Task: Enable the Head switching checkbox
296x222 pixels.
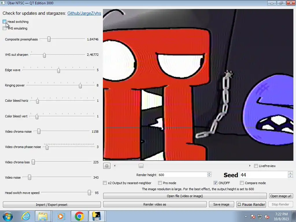Action: coord(5,21)
